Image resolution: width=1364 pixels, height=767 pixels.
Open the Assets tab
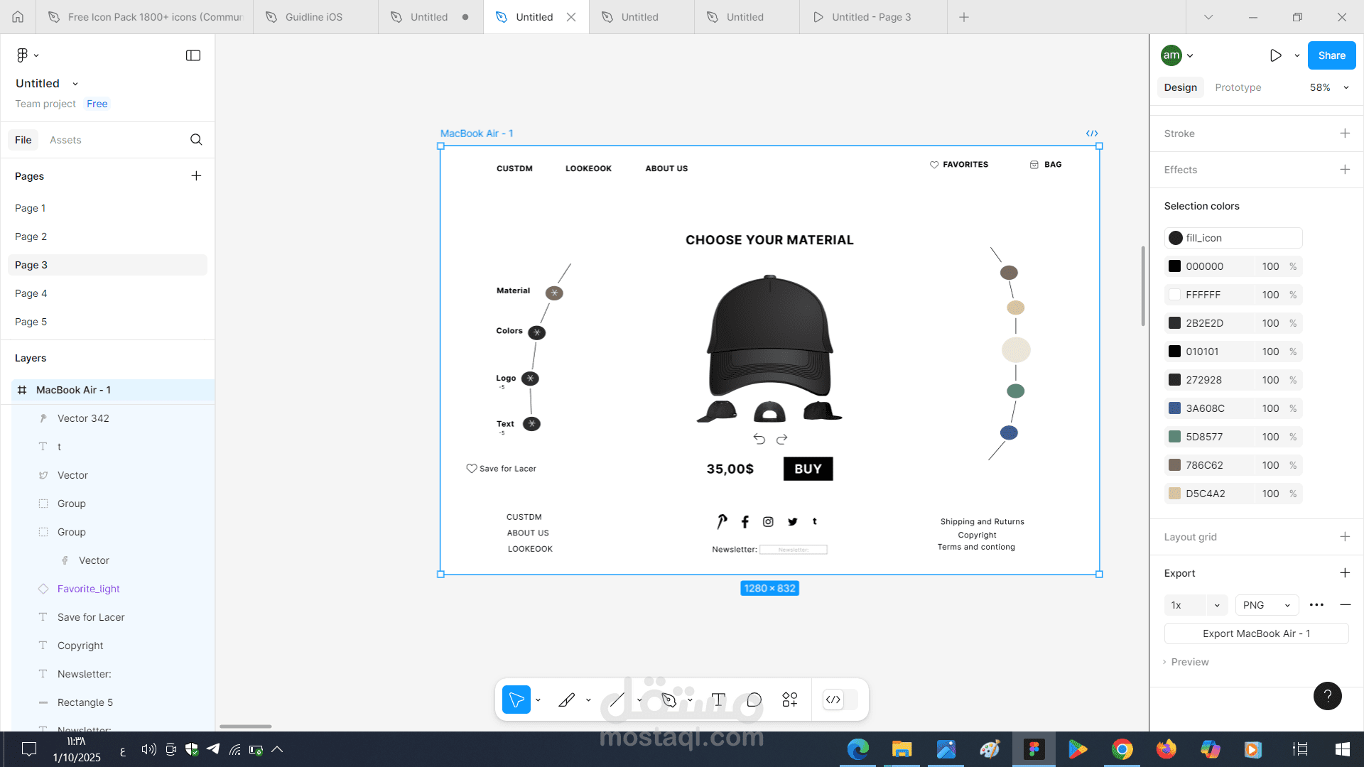[65, 140]
